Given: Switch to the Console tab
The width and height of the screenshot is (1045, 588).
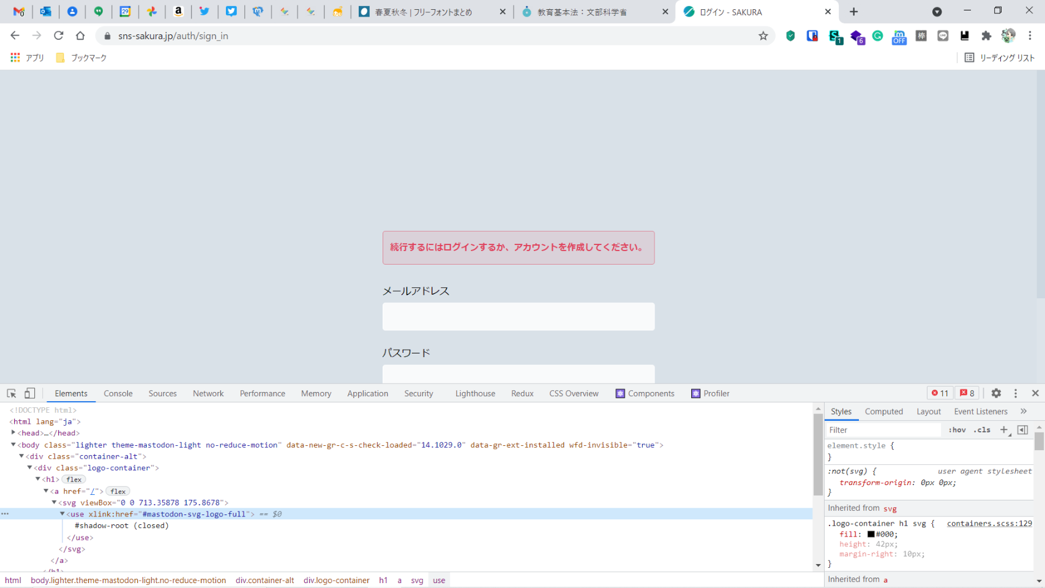Looking at the screenshot, I should pos(118,393).
